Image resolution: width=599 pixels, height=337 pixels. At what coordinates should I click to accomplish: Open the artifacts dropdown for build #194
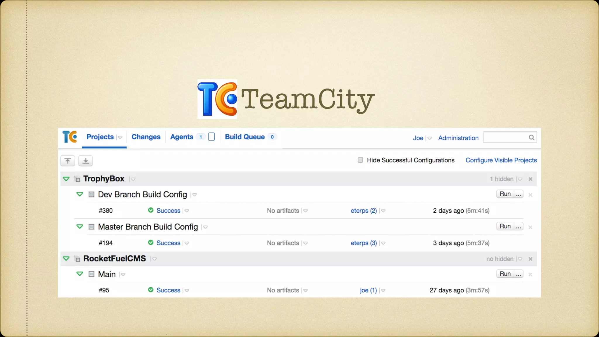pos(305,243)
